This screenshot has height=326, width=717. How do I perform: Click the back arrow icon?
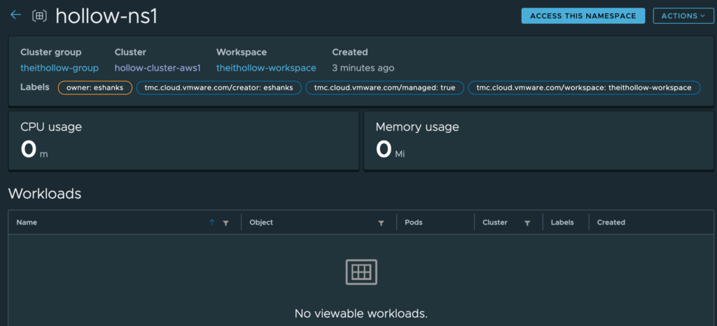[15, 15]
